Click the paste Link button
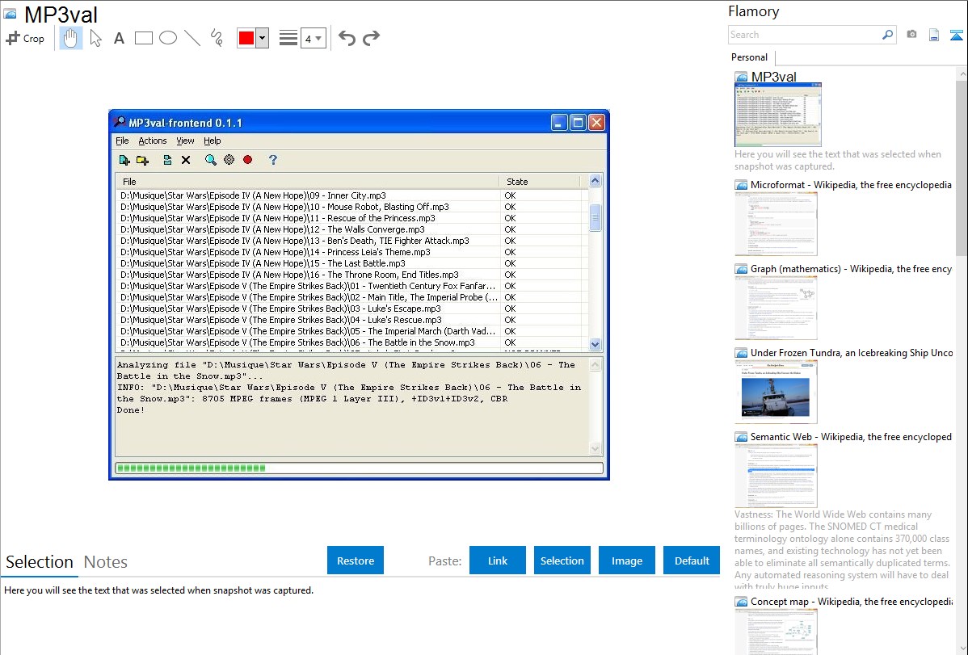This screenshot has height=655, width=968. click(498, 561)
